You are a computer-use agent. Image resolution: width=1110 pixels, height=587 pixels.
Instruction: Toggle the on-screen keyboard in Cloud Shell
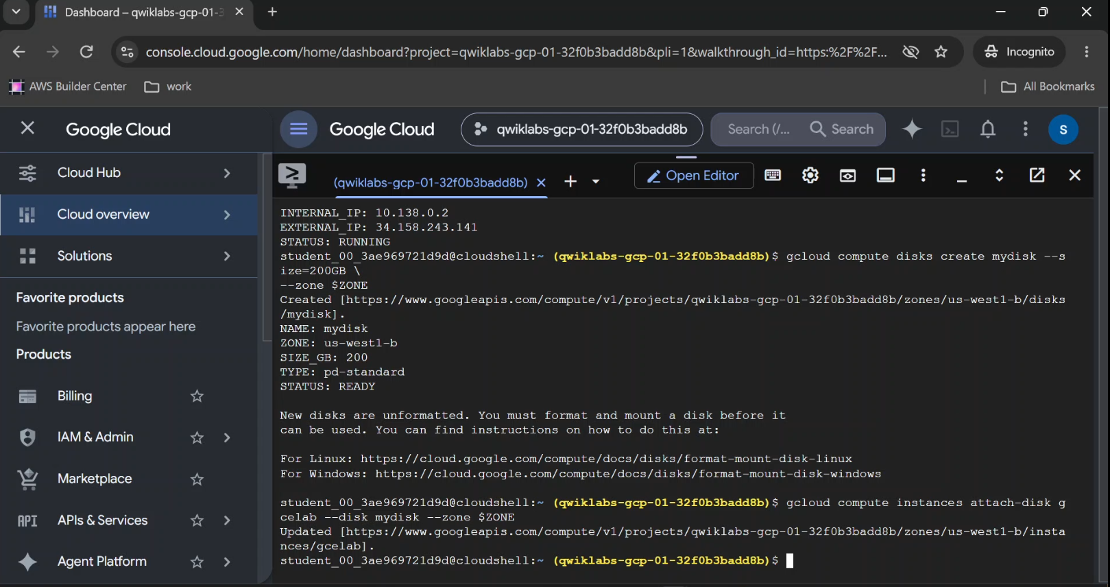(x=773, y=176)
